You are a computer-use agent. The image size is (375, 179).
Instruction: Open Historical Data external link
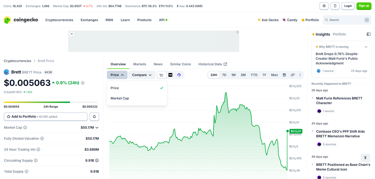[213, 64]
